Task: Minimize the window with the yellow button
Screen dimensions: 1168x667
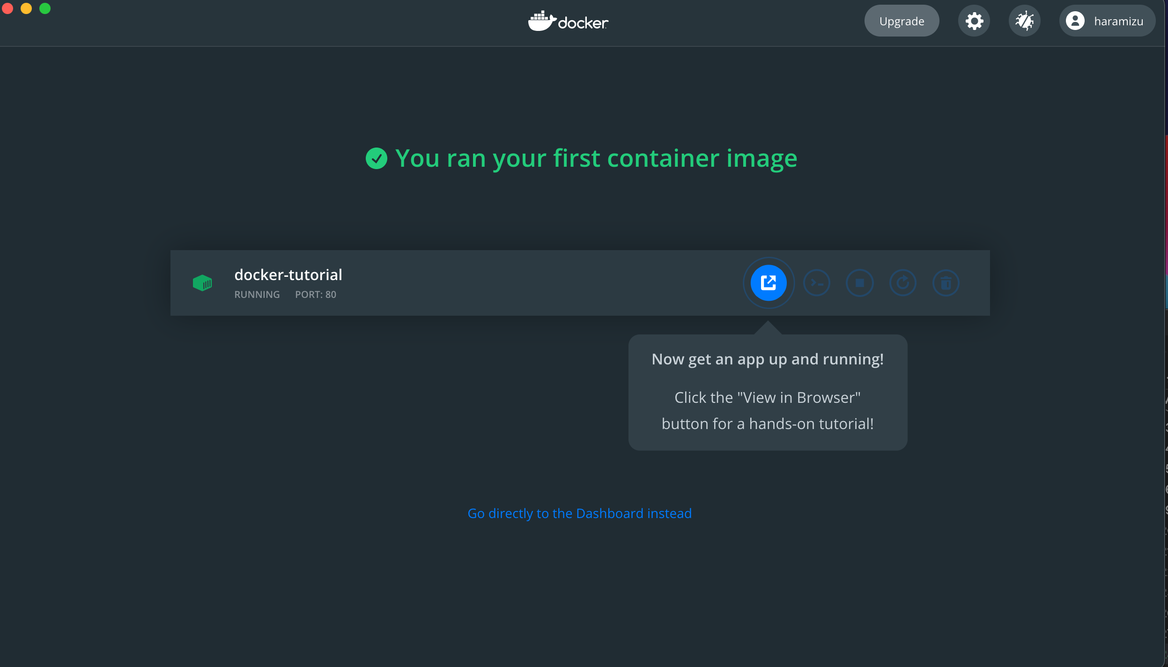Action: 26,8
